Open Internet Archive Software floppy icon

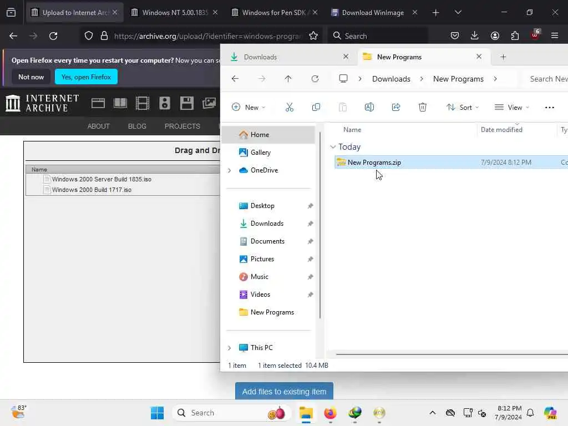click(186, 104)
